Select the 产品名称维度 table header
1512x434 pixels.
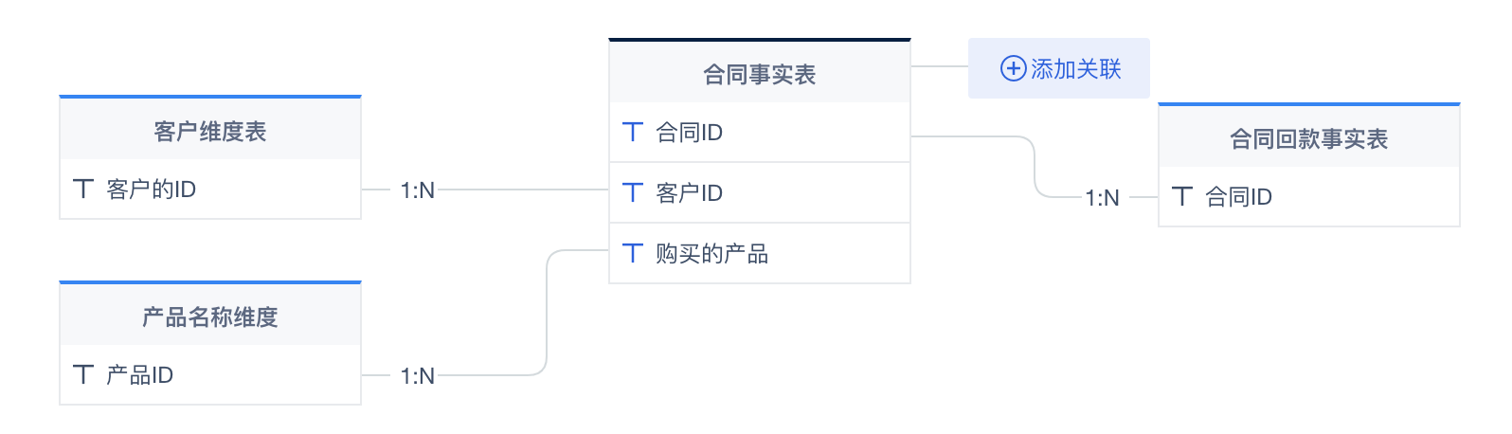pos(209,316)
